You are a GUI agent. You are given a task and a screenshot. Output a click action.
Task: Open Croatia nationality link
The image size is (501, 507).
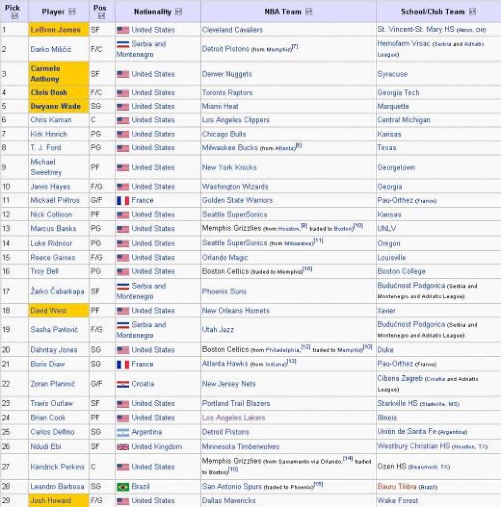(x=143, y=384)
